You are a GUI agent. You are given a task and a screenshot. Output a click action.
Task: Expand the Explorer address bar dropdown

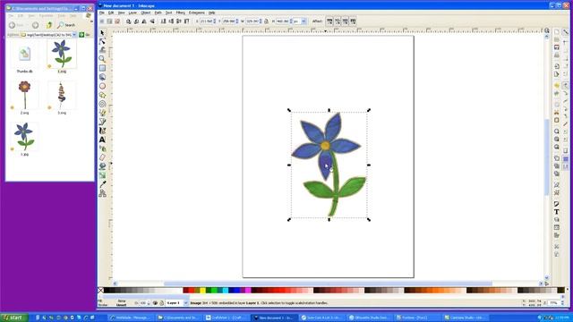tap(74, 35)
